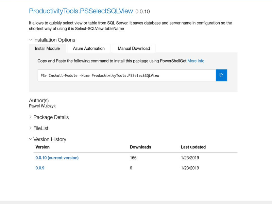The width and height of the screenshot is (272, 204).
Task: Select the Install Module tab
Action: click(x=47, y=48)
